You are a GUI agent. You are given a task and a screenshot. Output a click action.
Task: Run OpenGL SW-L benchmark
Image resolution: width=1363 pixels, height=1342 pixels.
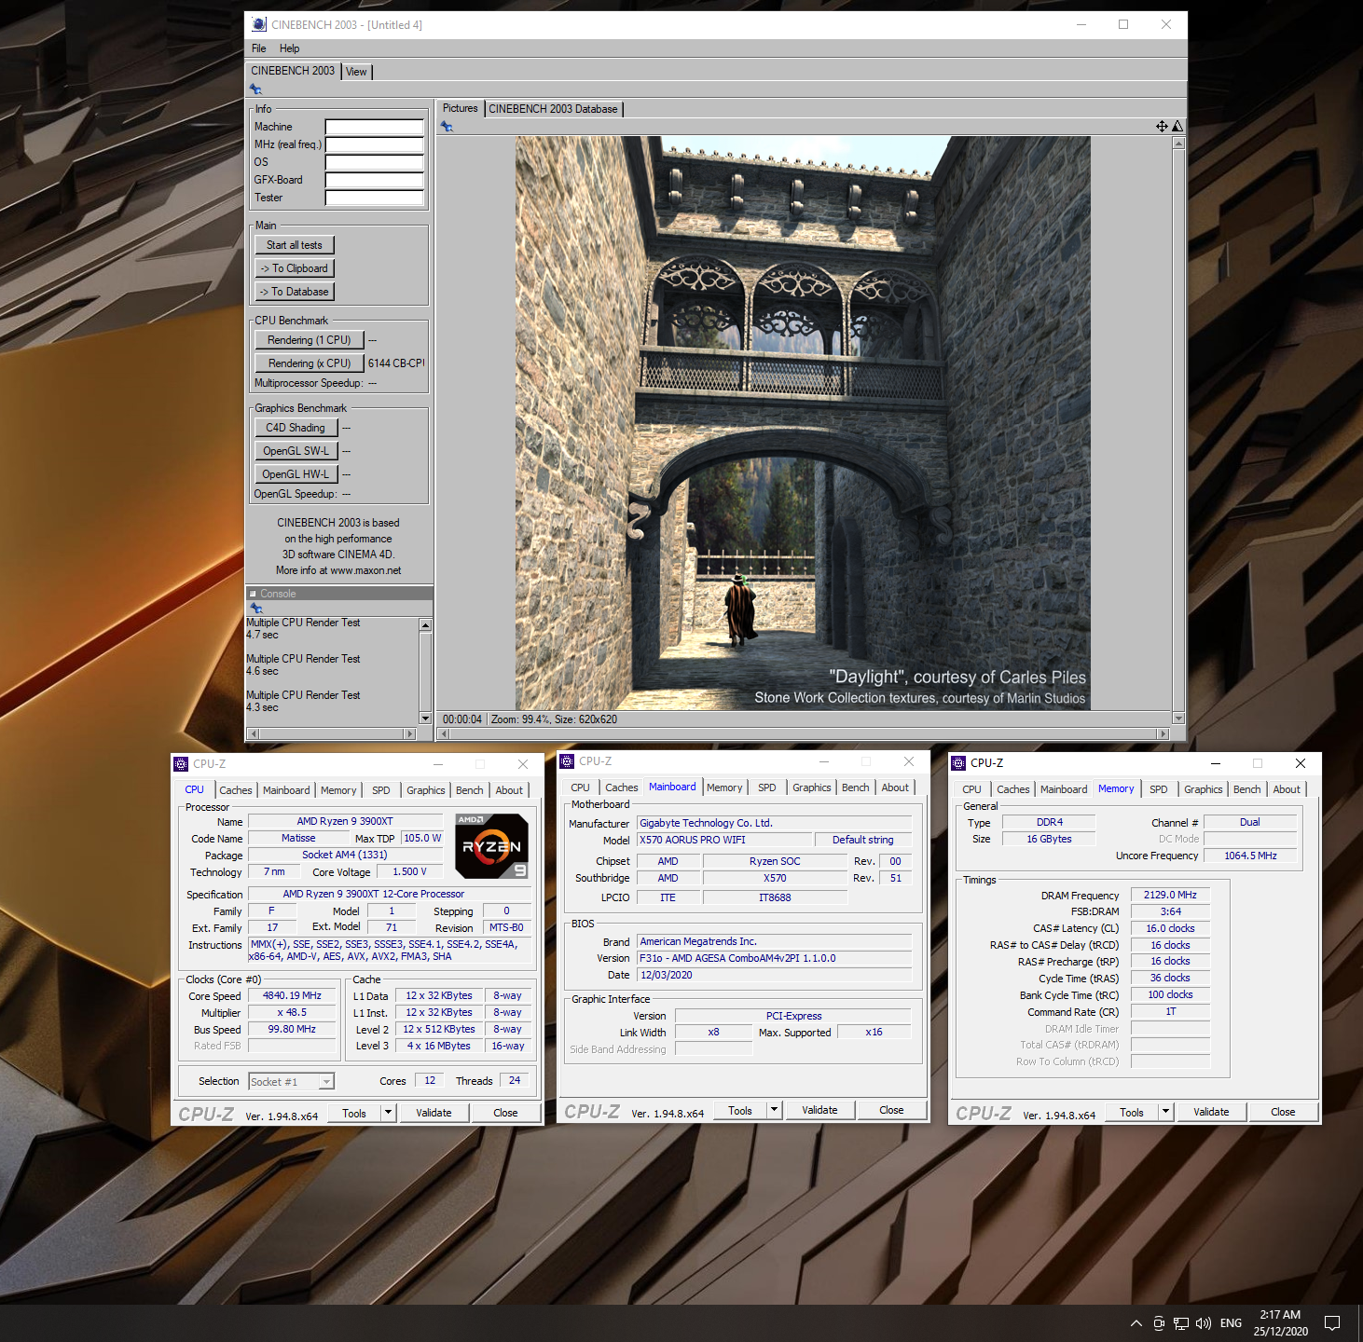point(296,451)
